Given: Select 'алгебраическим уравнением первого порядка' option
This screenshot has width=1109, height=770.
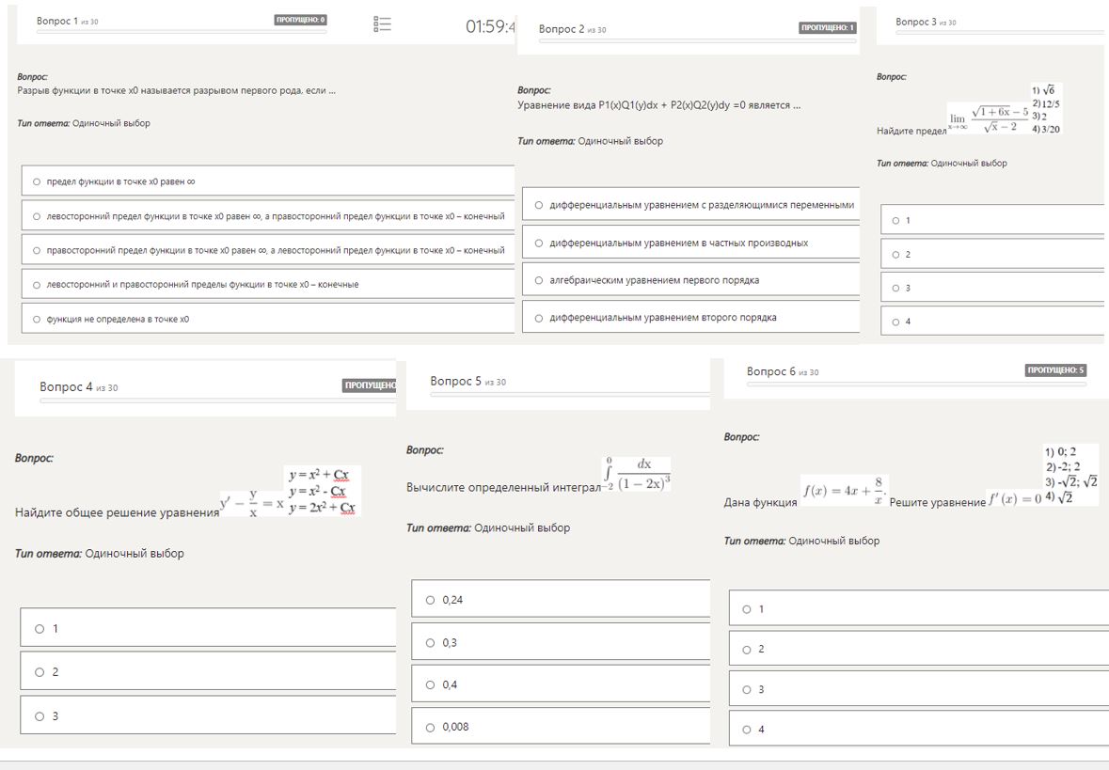Looking at the screenshot, I should click(x=539, y=280).
